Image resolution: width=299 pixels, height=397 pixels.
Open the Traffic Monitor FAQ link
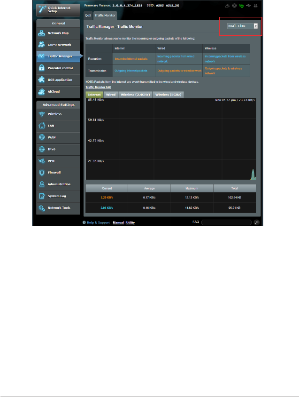click(98, 87)
